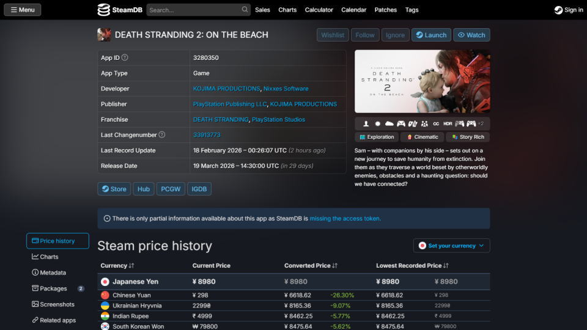Click the SteamDB logo
This screenshot has width=587, height=330.
(x=120, y=10)
